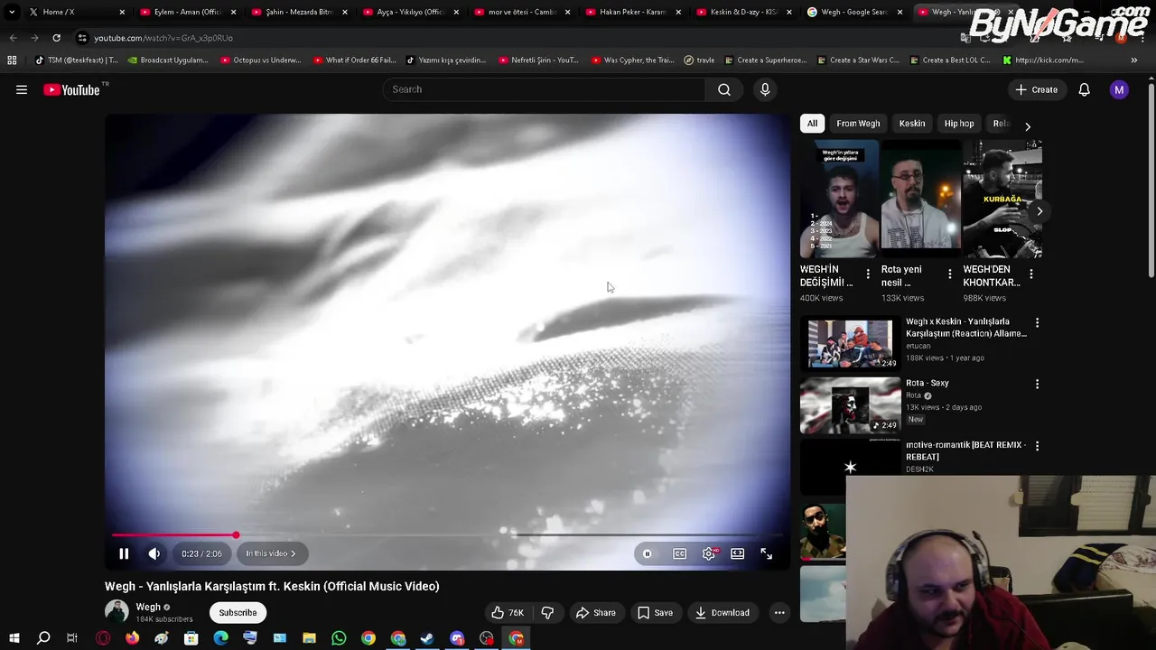The width and height of the screenshot is (1156, 650).
Task: Focus the YouTube search field
Action: pyautogui.click(x=544, y=89)
